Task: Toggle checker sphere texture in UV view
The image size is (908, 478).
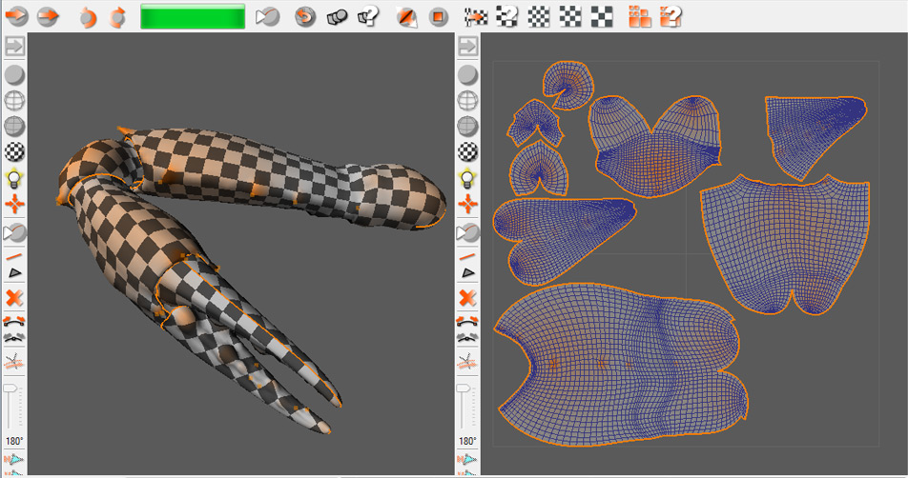Action: click(x=468, y=151)
